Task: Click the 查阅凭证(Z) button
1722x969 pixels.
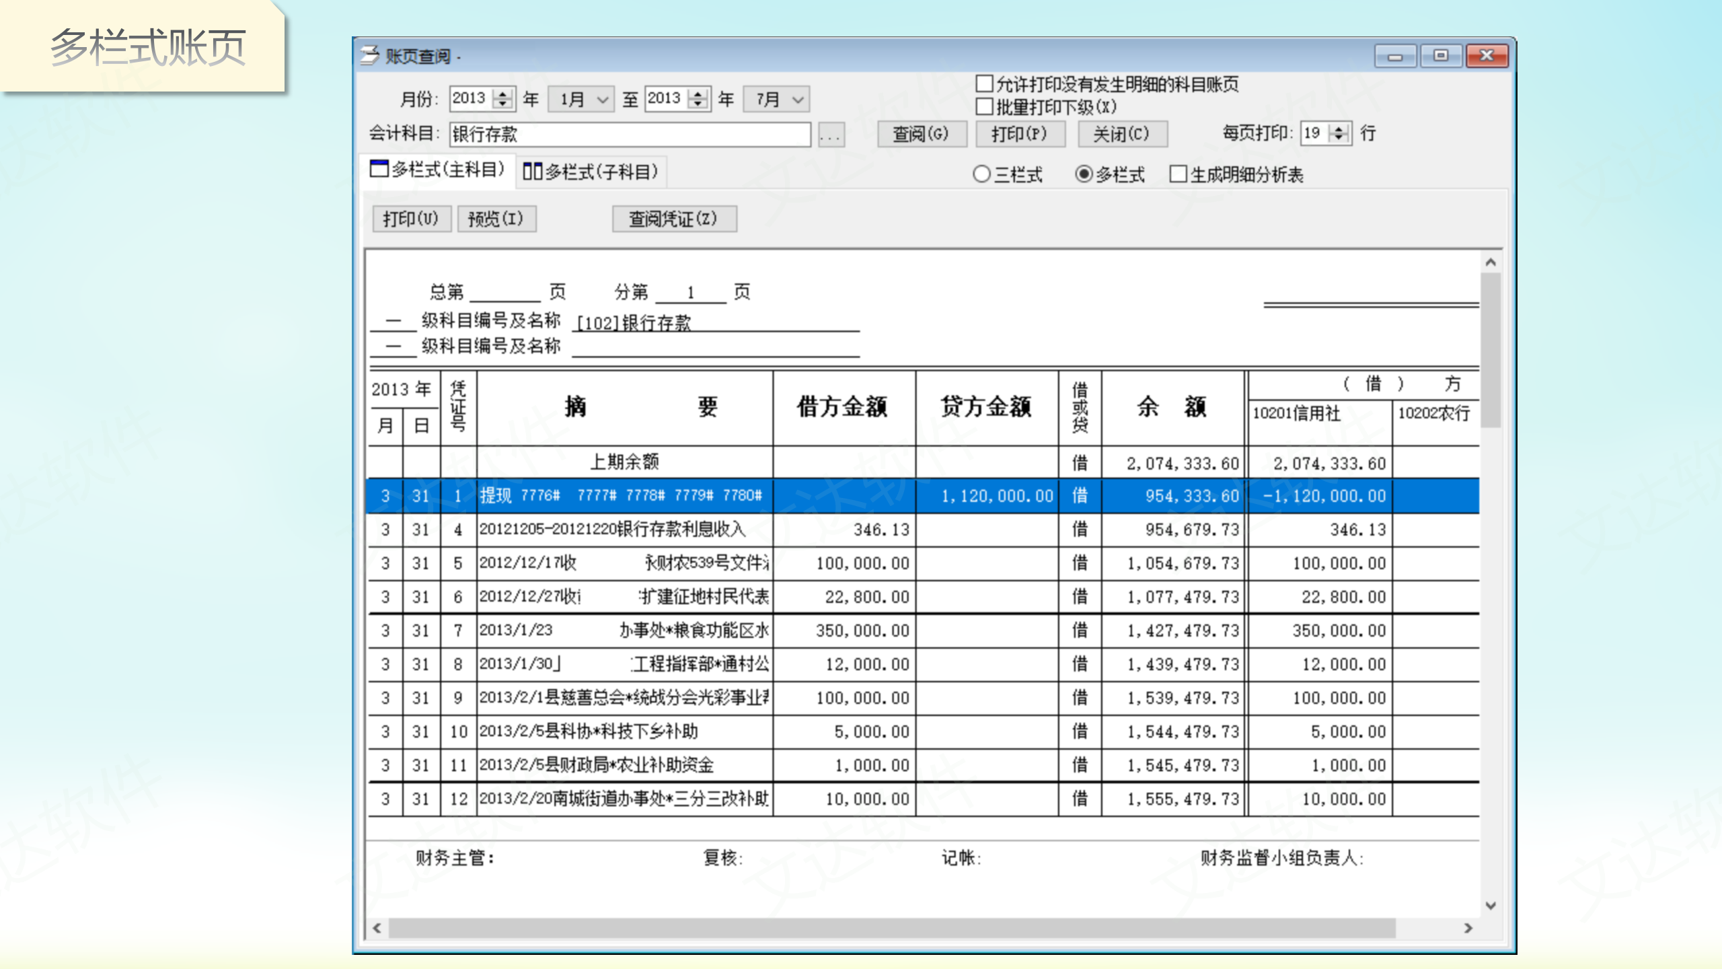Action: click(x=673, y=219)
